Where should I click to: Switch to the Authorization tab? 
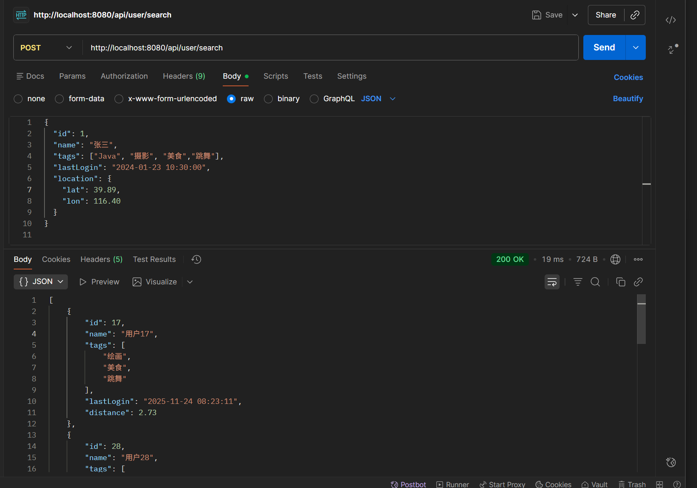pyautogui.click(x=124, y=76)
